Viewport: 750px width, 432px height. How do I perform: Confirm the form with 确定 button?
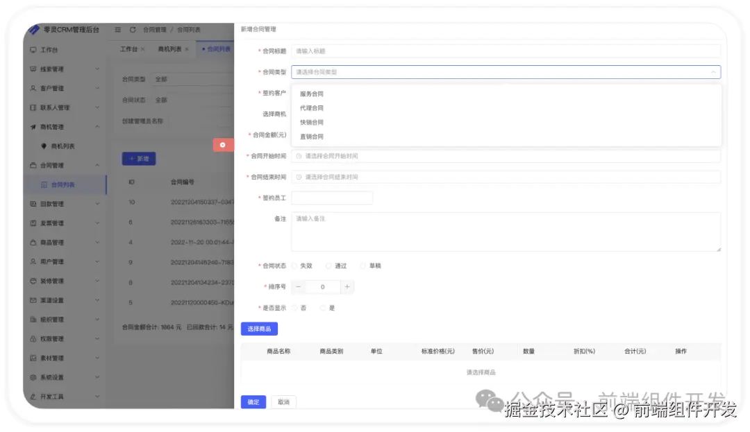click(x=253, y=401)
